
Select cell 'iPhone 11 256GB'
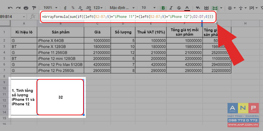click(60, 52)
